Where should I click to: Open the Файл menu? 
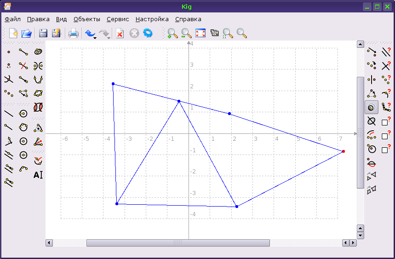[x=13, y=19]
